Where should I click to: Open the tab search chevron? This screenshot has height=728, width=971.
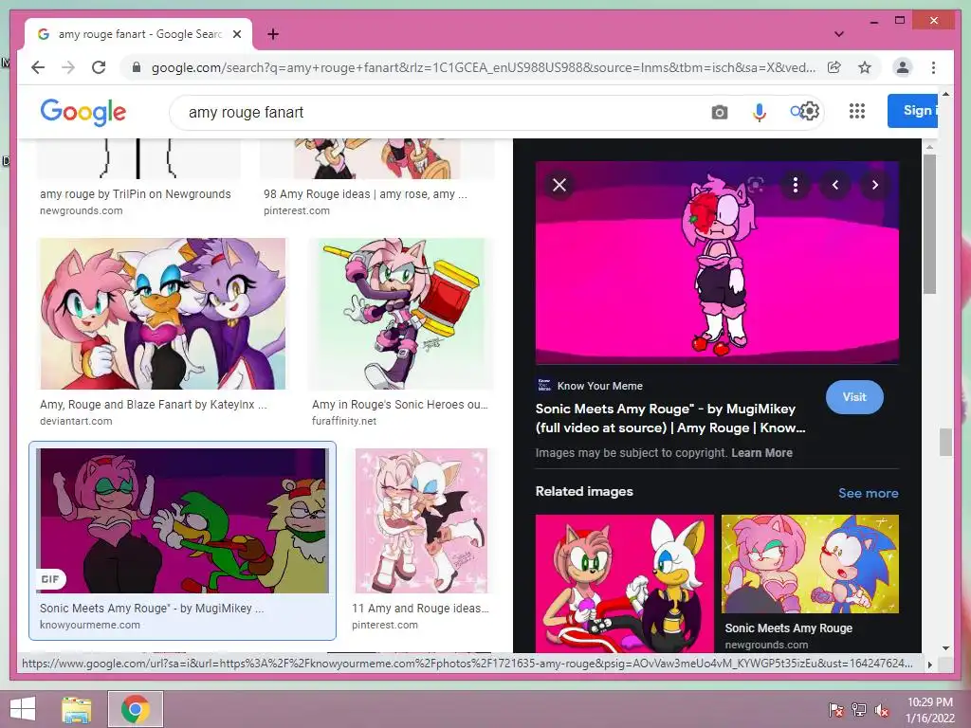[839, 34]
